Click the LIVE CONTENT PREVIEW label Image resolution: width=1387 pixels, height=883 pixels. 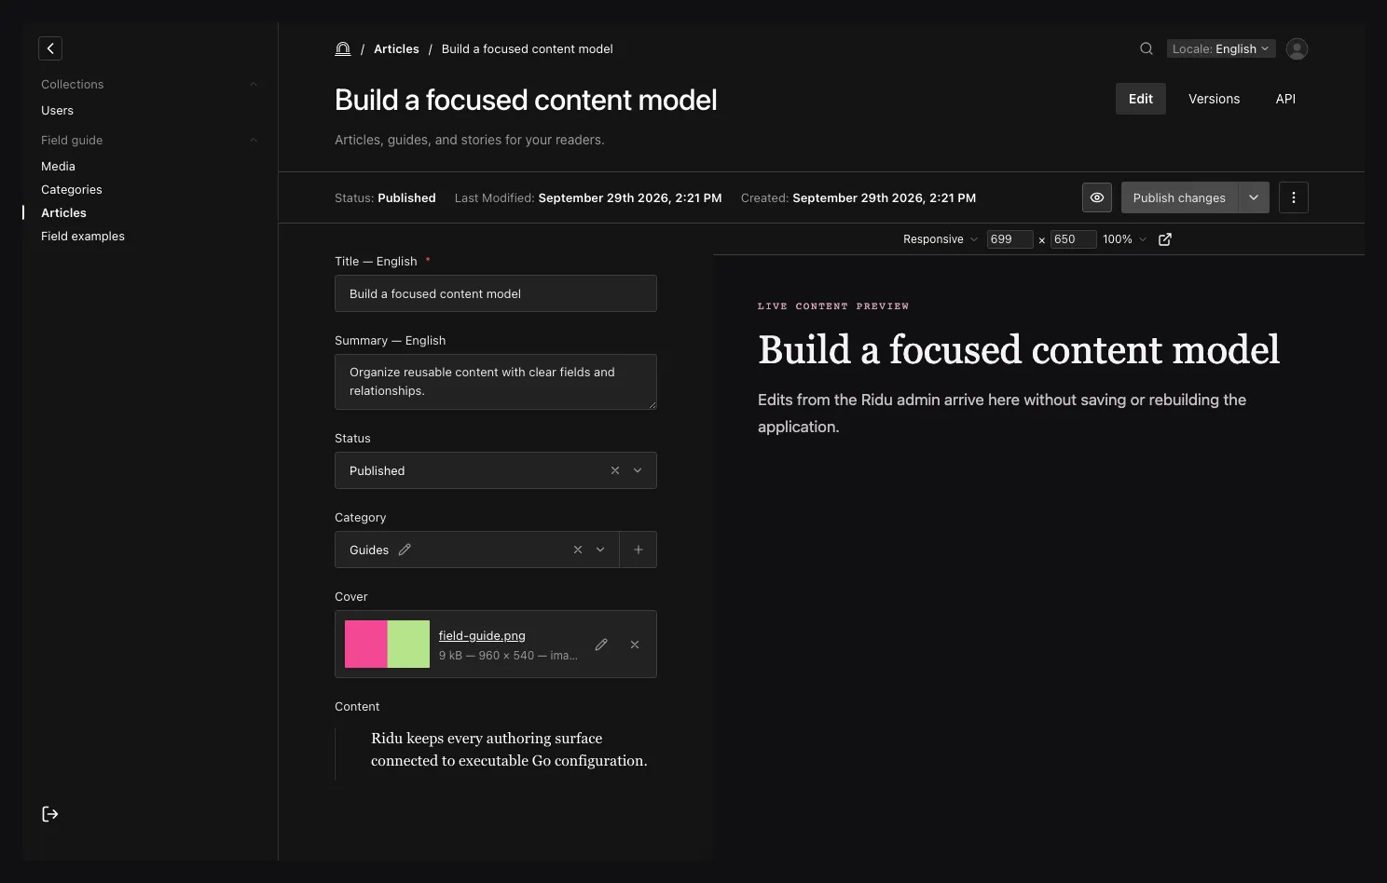(x=833, y=306)
